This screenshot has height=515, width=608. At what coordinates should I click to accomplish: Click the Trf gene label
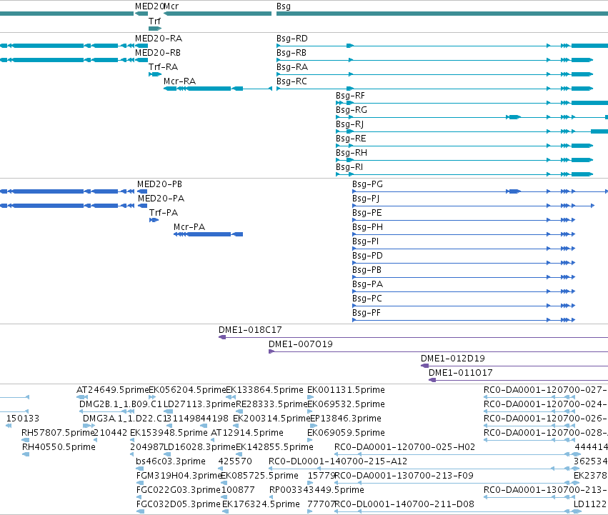point(154,21)
